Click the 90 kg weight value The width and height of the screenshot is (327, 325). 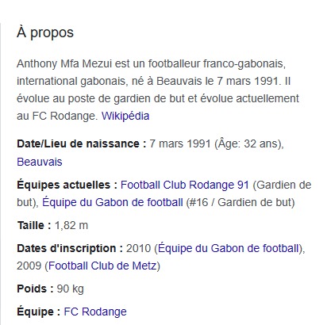coord(71,289)
